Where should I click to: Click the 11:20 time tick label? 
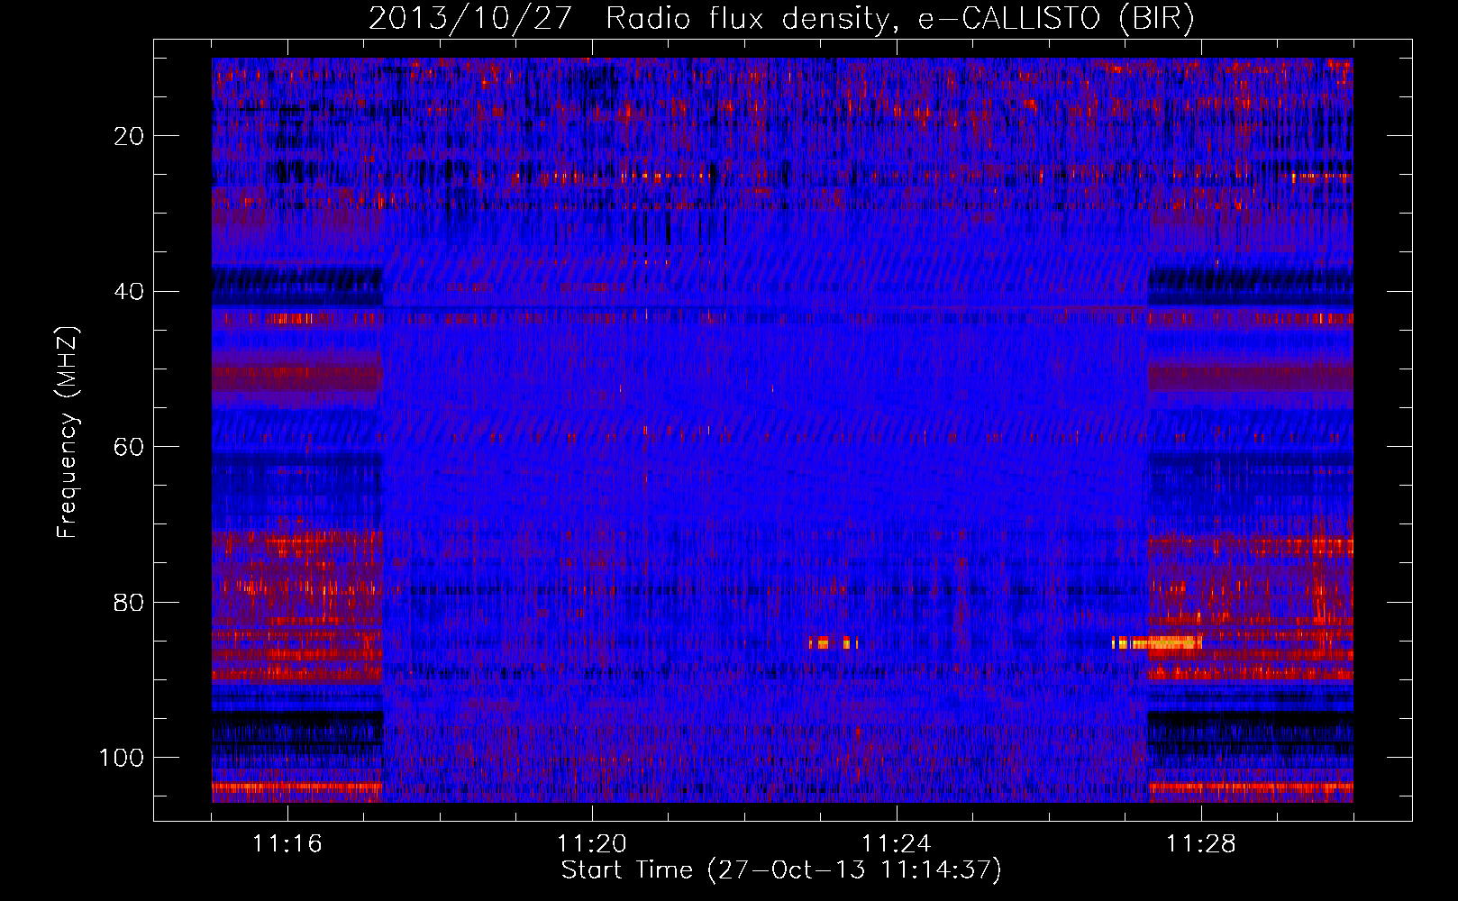click(x=592, y=843)
